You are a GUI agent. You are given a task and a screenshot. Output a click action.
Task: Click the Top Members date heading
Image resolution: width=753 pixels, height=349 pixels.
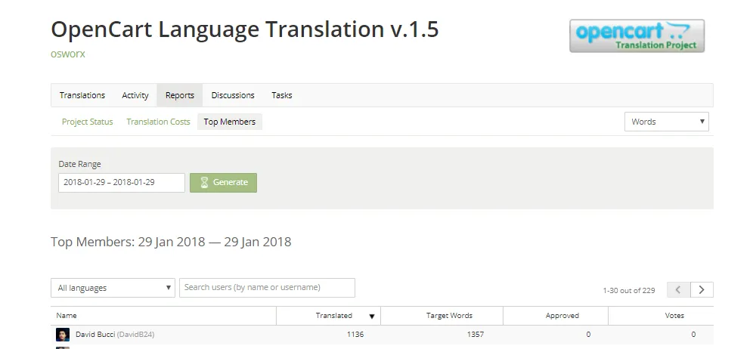[x=171, y=242]
